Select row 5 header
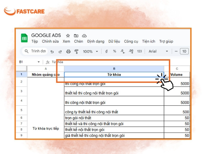Screen dimensions: 206x154 pyautogui.click(x=21, y=110)
